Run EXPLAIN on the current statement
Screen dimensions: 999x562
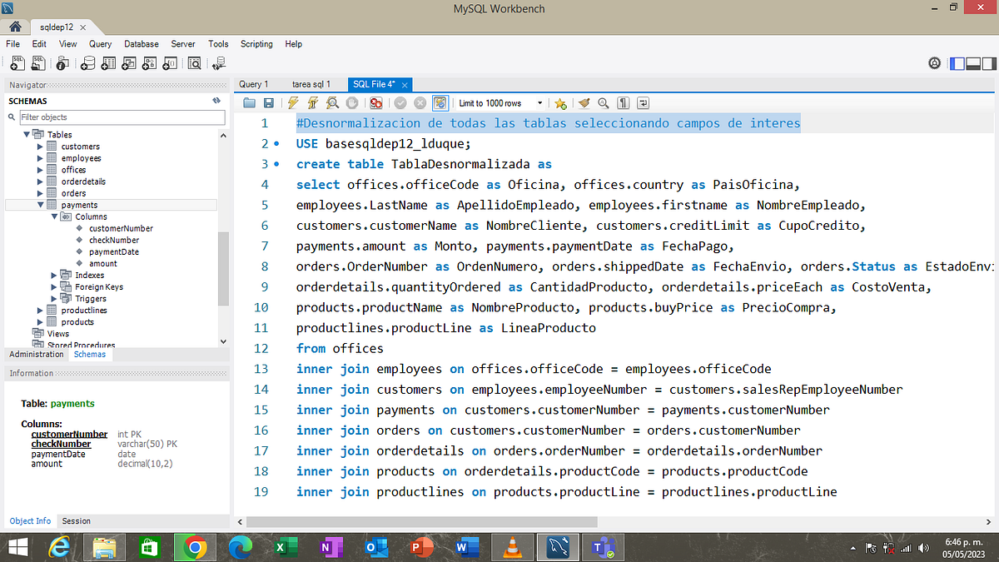(332, 103)
